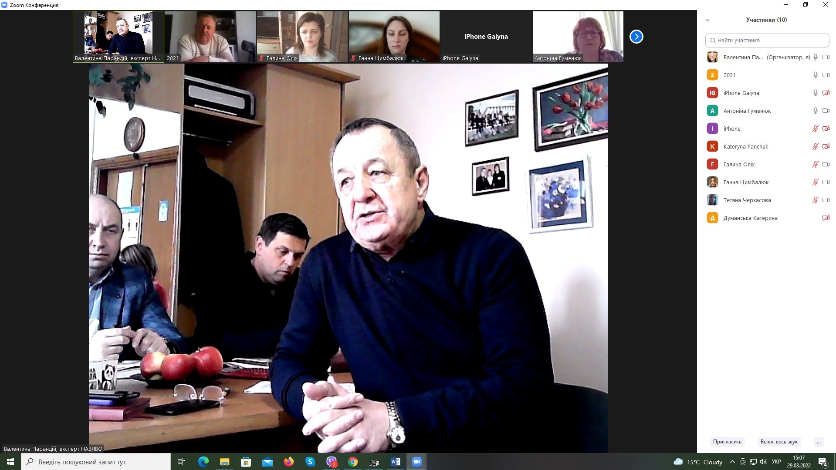Invite participants with the Пригласить button

tap(727, 442)
